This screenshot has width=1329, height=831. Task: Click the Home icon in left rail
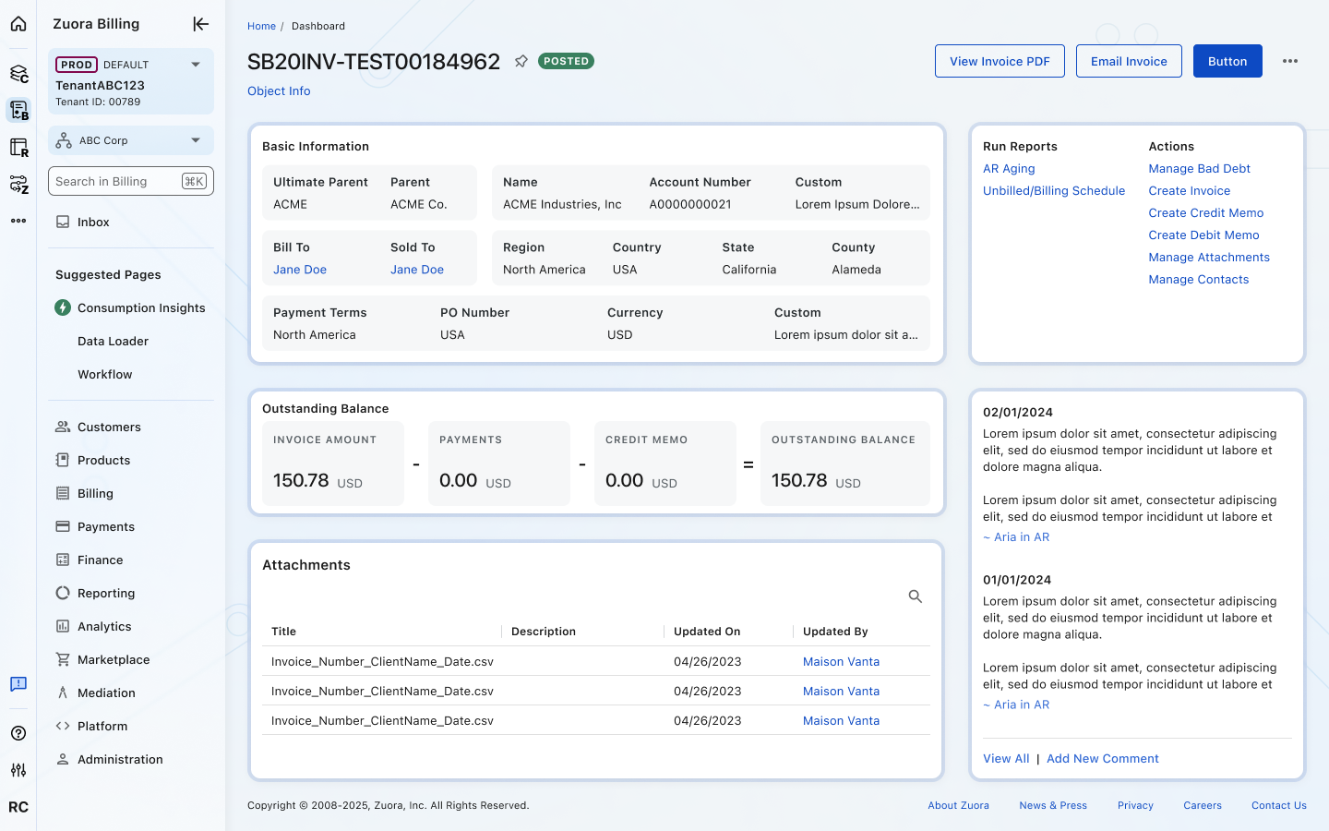(18, 24)
